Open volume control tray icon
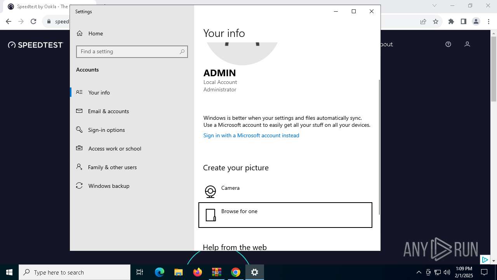 447,272
